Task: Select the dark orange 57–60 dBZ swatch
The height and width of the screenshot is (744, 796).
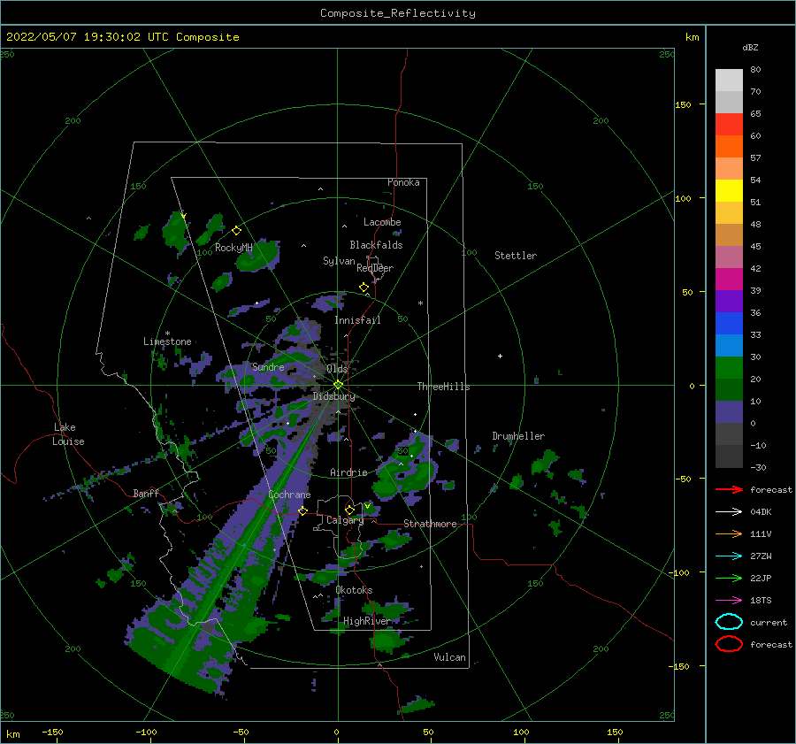Action: coord(729,147)
